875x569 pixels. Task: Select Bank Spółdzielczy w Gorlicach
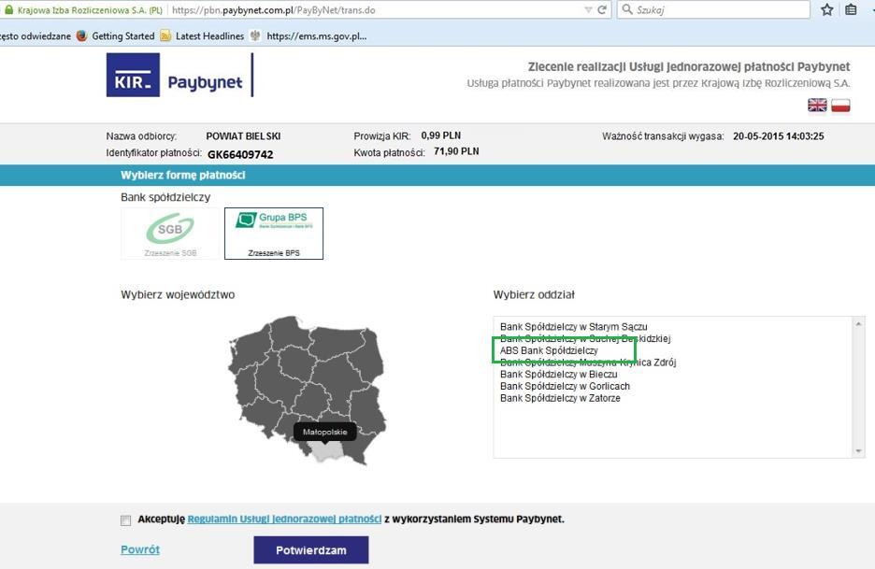565,386
